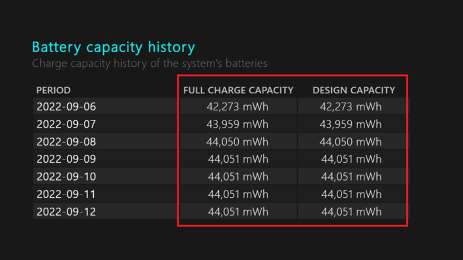Click full charge capacity 43,959 mWh for 2022-09-07
Screen dimensions: 463x260
click(x=237, y=124)
